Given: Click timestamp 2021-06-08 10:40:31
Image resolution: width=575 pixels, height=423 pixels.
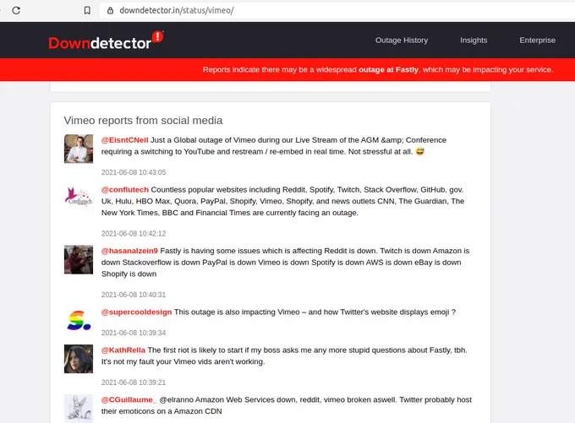Looking at the screenshot, I should point(134,295).
